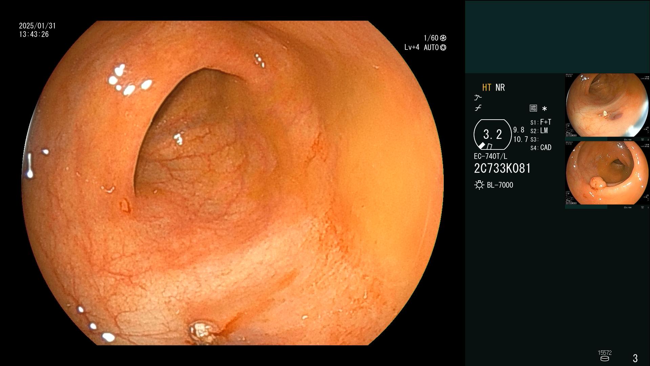Click the remaining storage count 15572

pos(605,353)
